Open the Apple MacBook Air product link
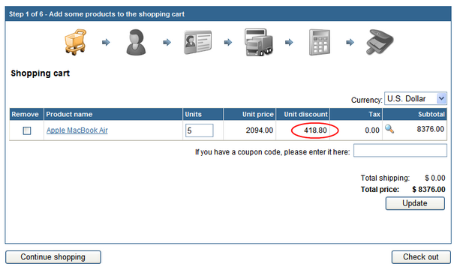The image size is (457, 279). pyautogui.click(x=77, y=130)
